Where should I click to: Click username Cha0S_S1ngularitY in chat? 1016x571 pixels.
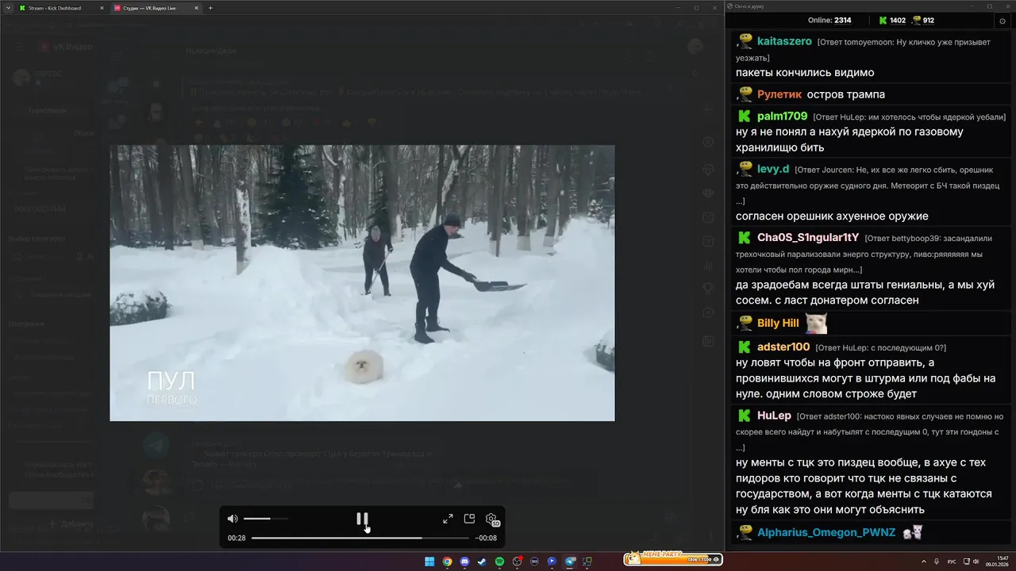808,237
